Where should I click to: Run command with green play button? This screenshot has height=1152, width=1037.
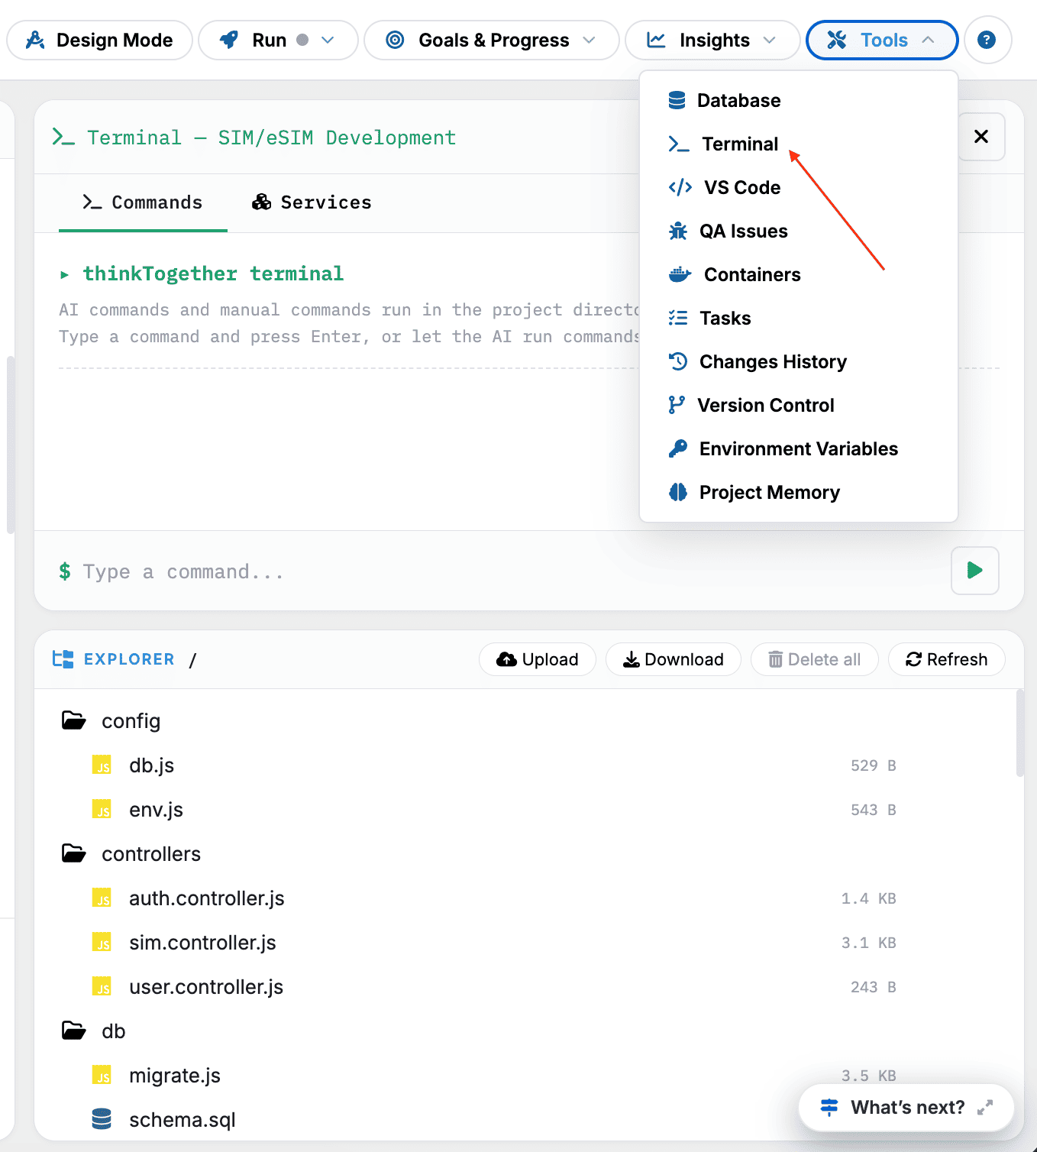coord(975,571)
